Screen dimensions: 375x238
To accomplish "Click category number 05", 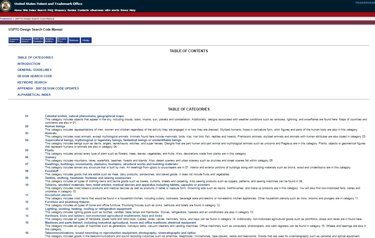I will [27, 150].
